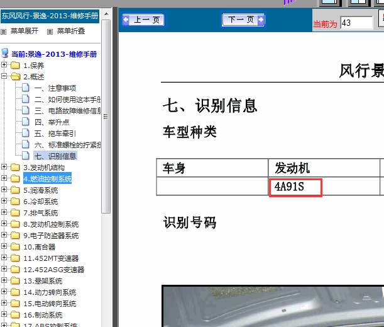Click the page icon of 一、注意事项
384x327 pixels.
pos(26,88)
